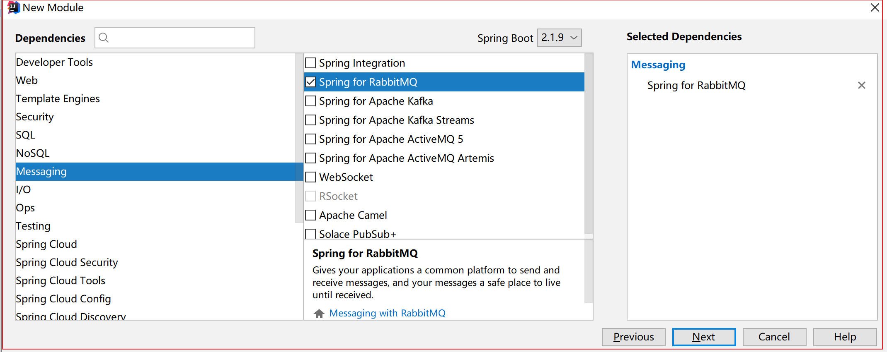Cancel the module creation

[774, 337]
